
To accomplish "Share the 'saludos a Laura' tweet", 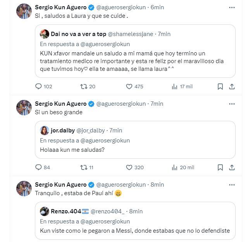I will tap(232, 86).
